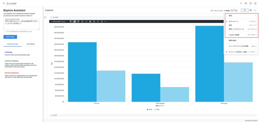Click the Explore Assistant heading

point(14,11)
